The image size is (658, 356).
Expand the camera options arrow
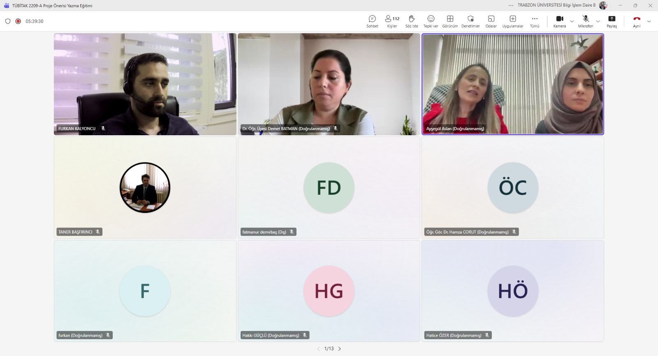tap(572, 21)
